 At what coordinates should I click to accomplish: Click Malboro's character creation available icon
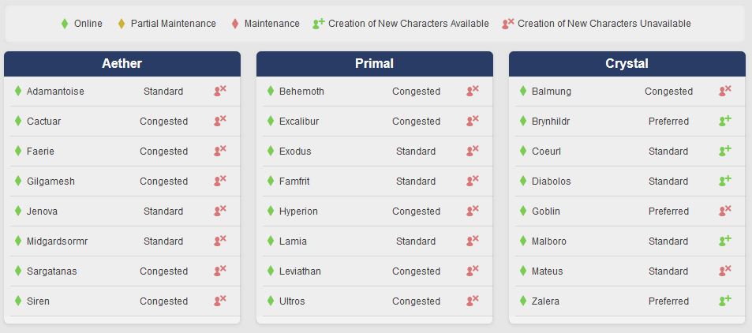724,241
